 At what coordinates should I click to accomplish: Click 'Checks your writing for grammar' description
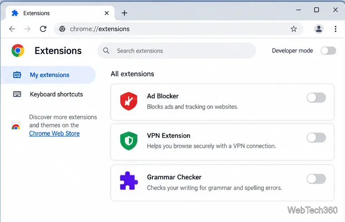point(214,188)
